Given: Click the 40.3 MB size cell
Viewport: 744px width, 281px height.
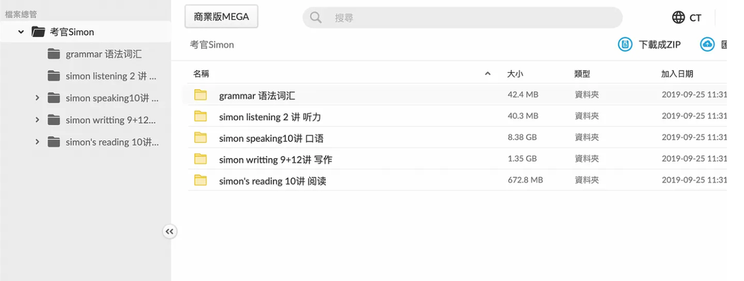Looking at the screenshot, I should point(523,116).
